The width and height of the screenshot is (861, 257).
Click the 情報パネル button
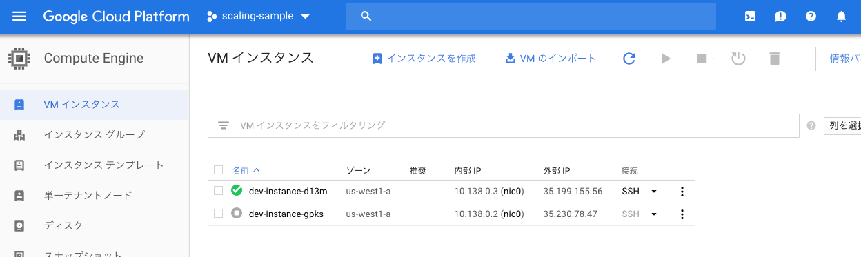pos(845,59)
